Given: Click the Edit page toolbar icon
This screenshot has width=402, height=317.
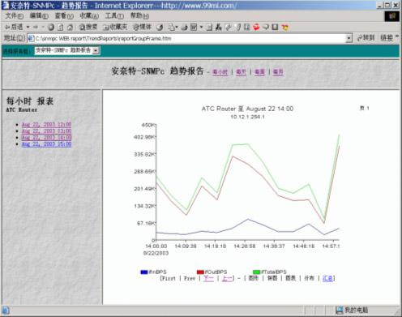Looking at the screenshot, I should (194, 28).
